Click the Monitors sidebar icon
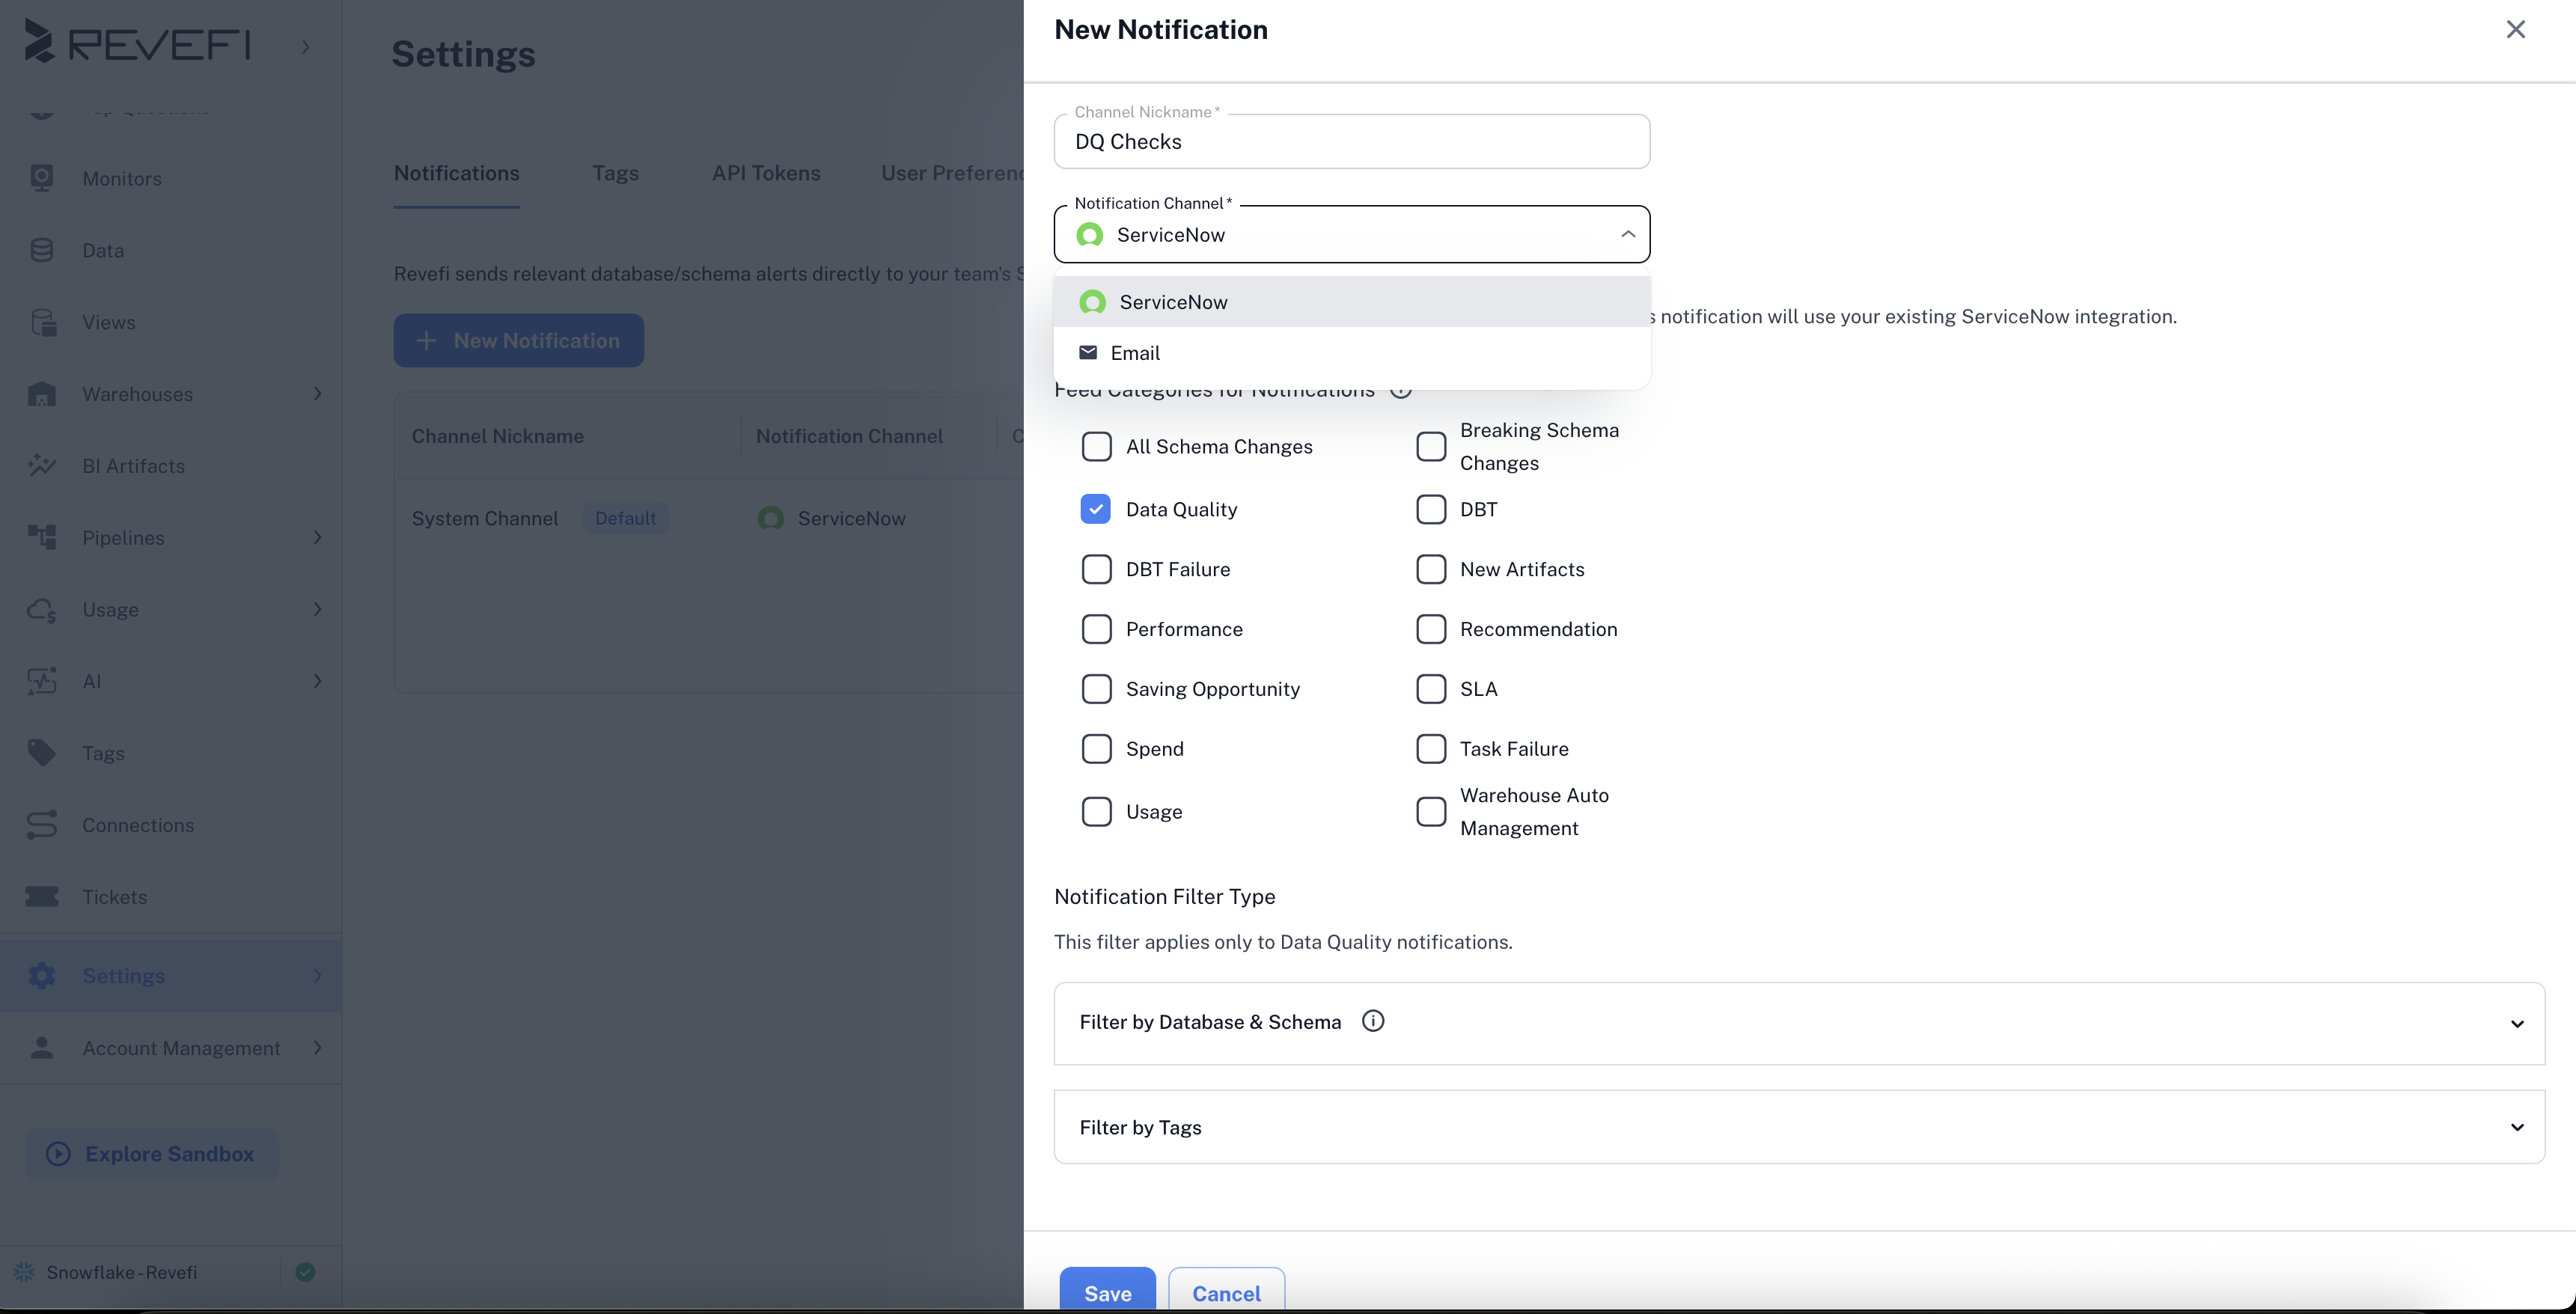 click(41, 178)
